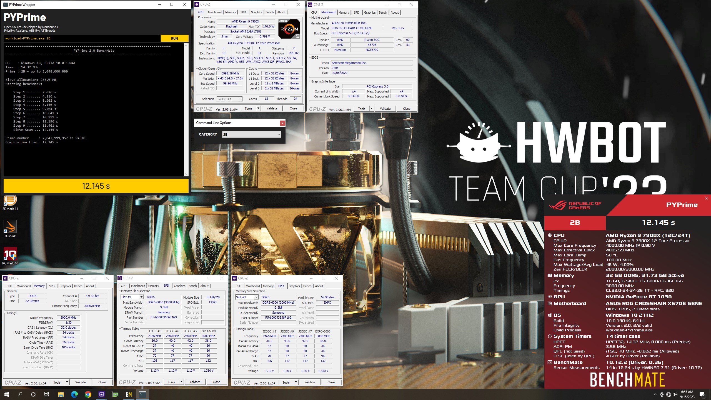Click Validate in the CPU-Z Mainboard window

point(385,109)
